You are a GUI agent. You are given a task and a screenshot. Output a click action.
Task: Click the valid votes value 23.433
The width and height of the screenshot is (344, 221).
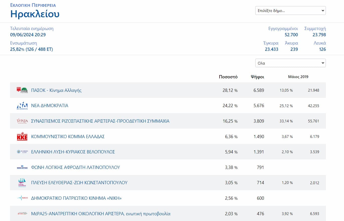tap(271, 49)
